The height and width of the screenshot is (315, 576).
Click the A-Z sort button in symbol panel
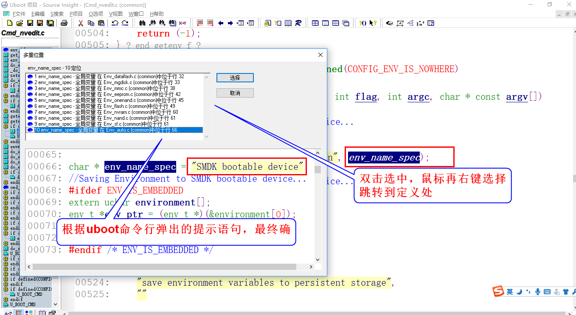point(8,313)
